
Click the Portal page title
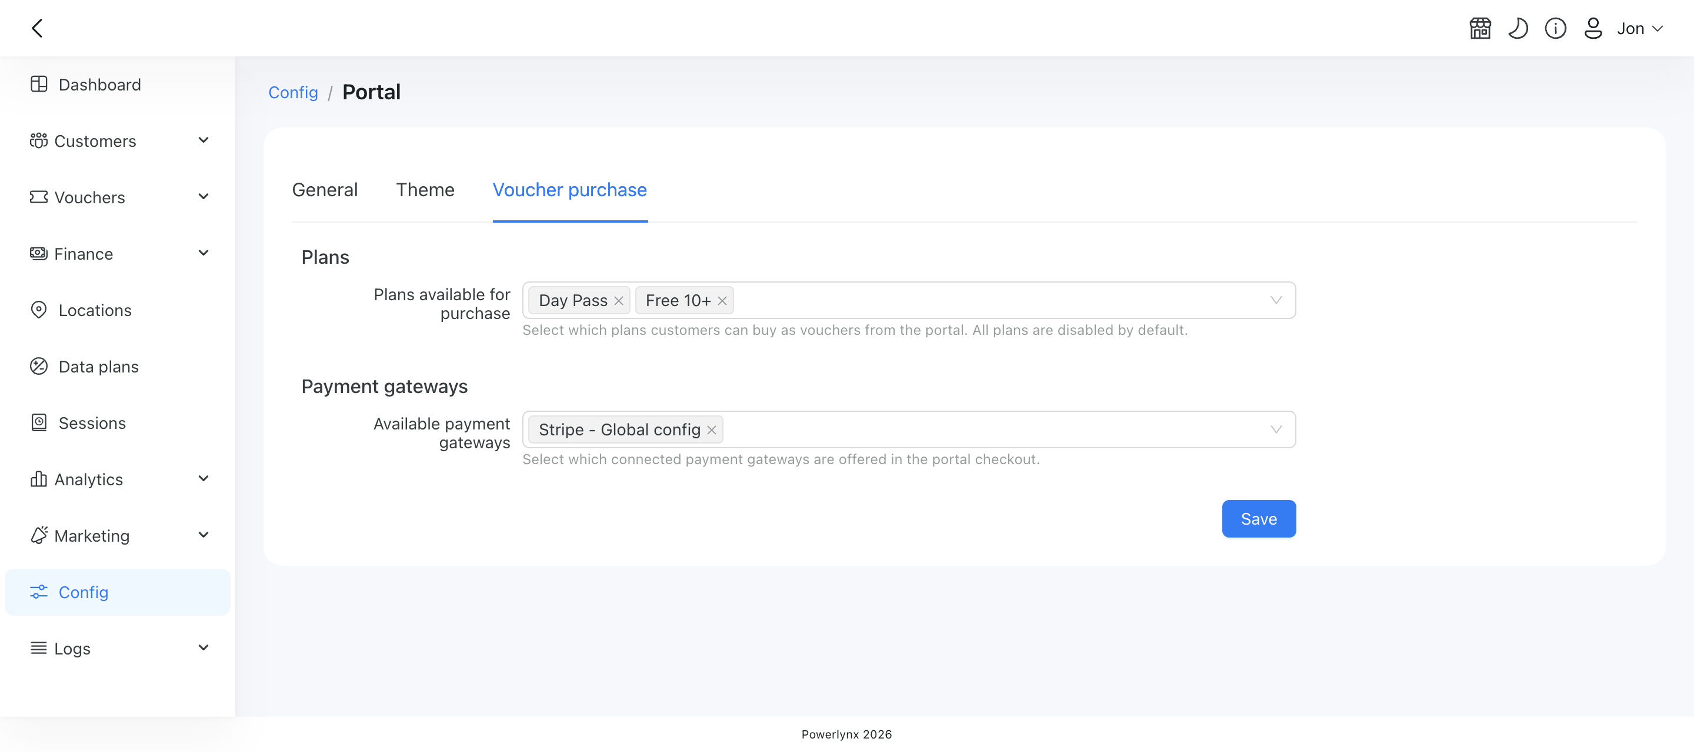pos(372,92)
